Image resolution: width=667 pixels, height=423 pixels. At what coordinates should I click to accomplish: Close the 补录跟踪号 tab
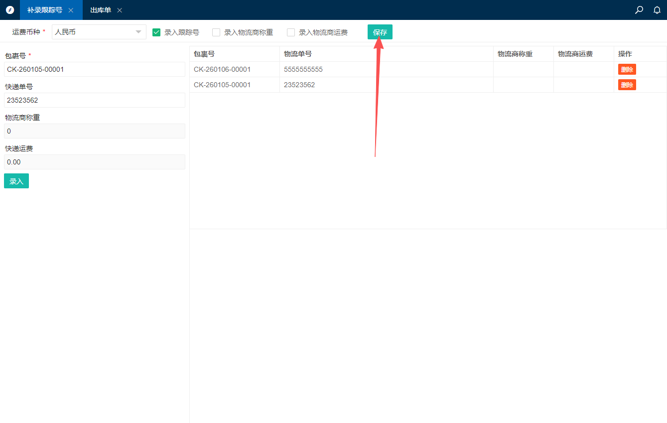(71, 10)
